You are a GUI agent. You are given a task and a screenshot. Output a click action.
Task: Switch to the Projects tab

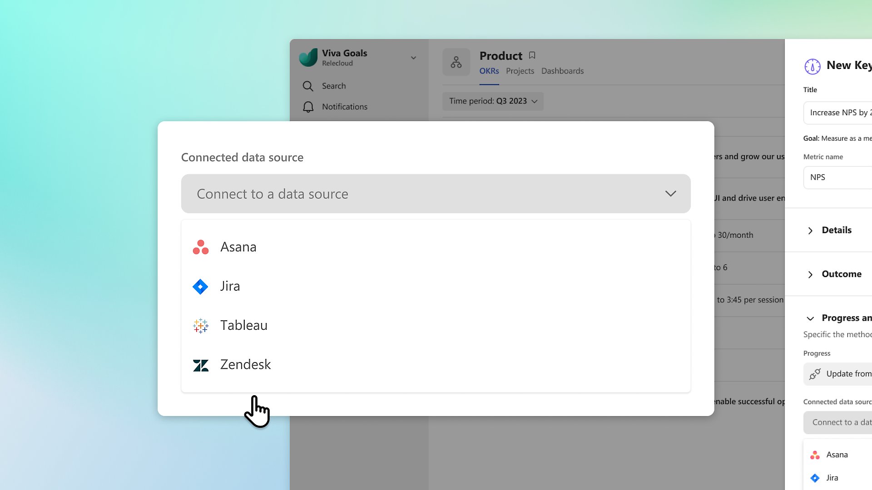pyautogui.click(x=520, y=71)
